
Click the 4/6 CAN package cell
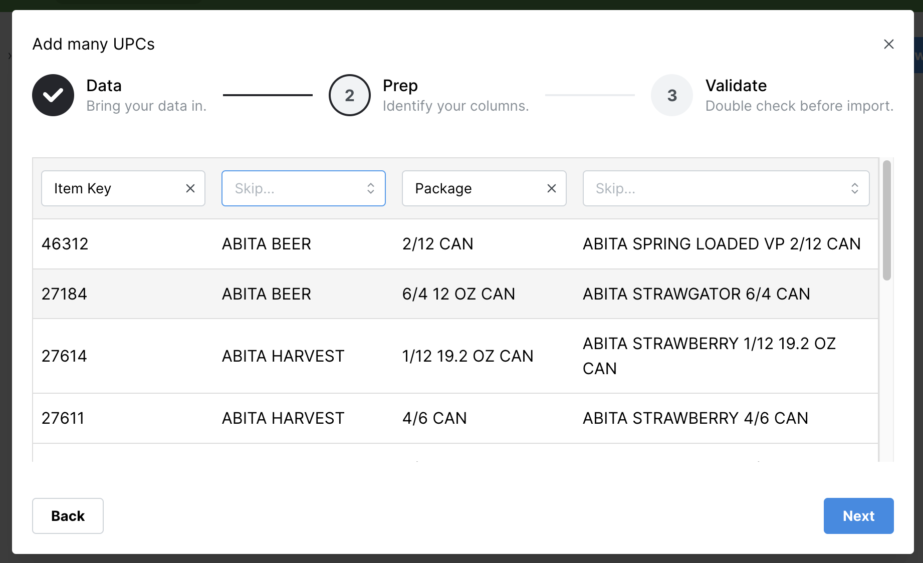click(434, 418)
